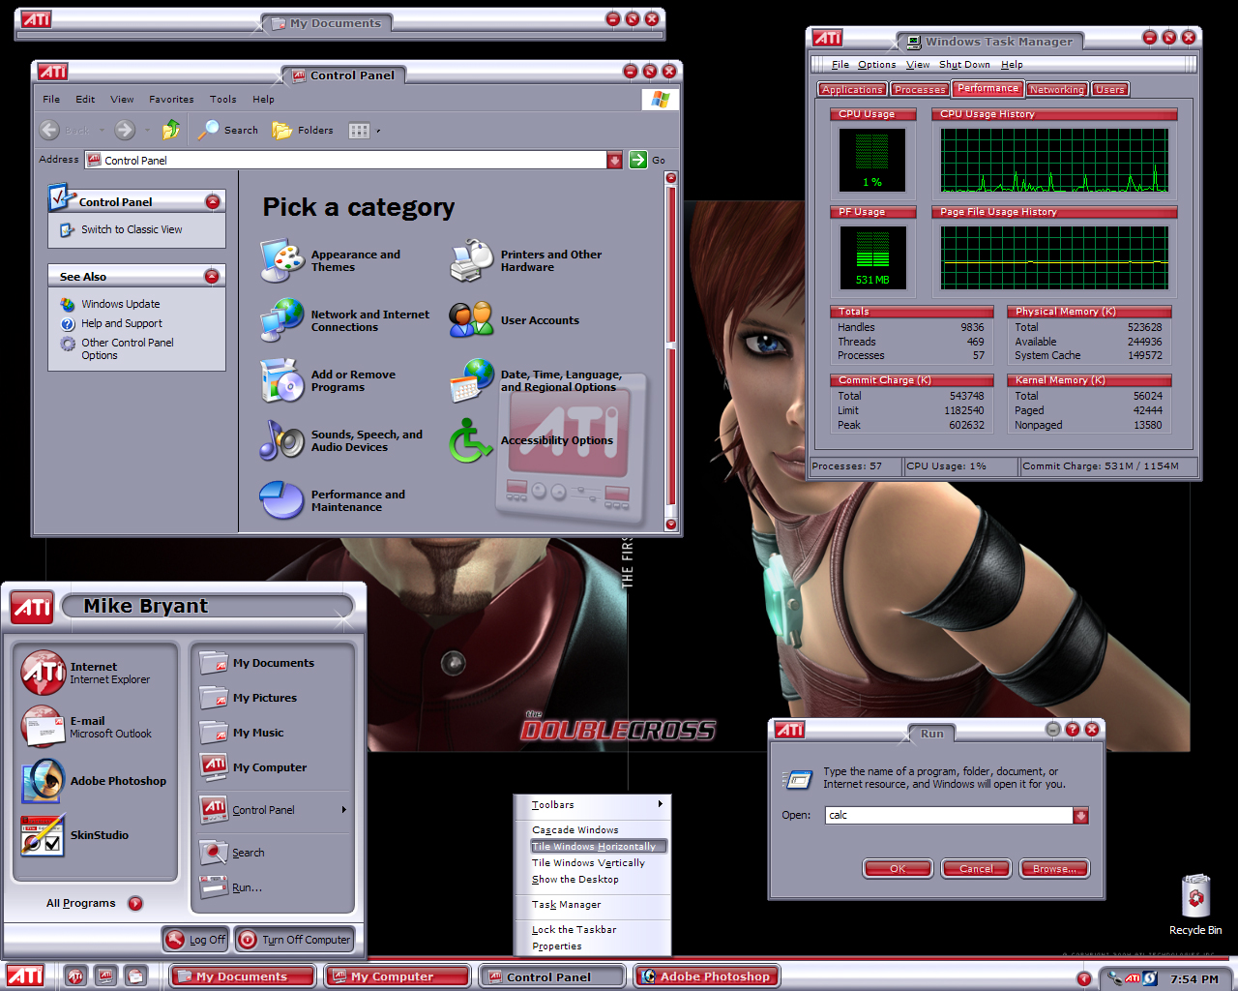Expand Control Panel submenu in Start menu
This screenshot has height=991, width=1238.
(x=343, y=810)
